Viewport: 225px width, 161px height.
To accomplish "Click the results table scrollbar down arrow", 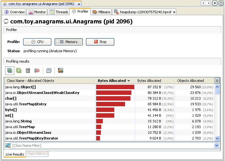I will (217, 138).
